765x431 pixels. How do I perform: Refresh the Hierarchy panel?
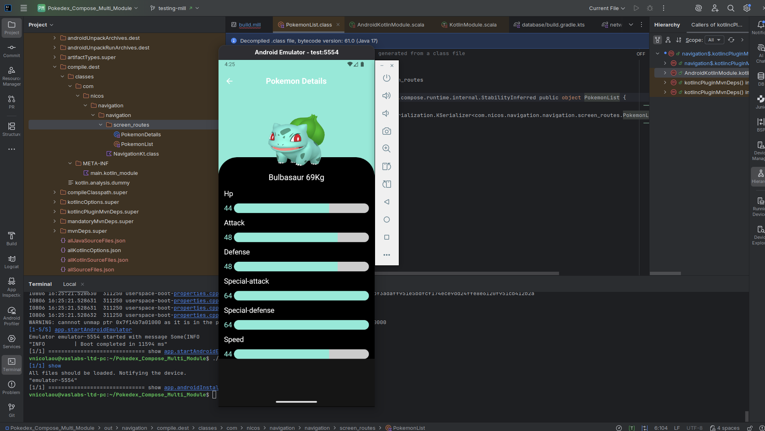click(731, 40)
